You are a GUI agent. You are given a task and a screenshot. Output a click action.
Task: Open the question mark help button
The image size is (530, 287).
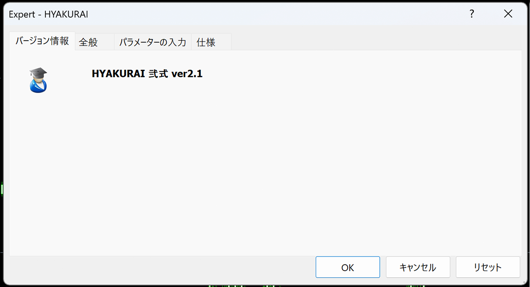click(472, 14)
